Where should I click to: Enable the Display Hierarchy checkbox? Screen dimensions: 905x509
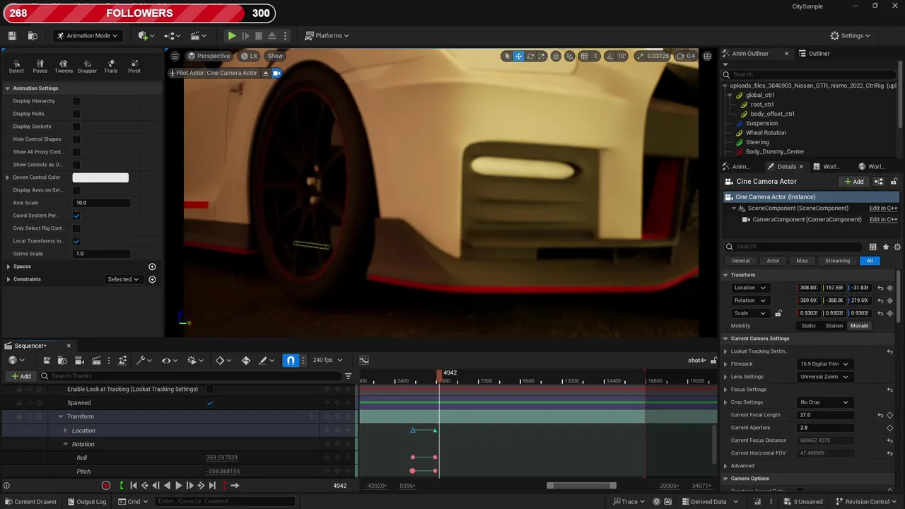[76, 101]
